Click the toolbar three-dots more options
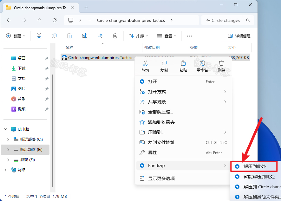Screen dimensions: 281x201 (189, 36)
